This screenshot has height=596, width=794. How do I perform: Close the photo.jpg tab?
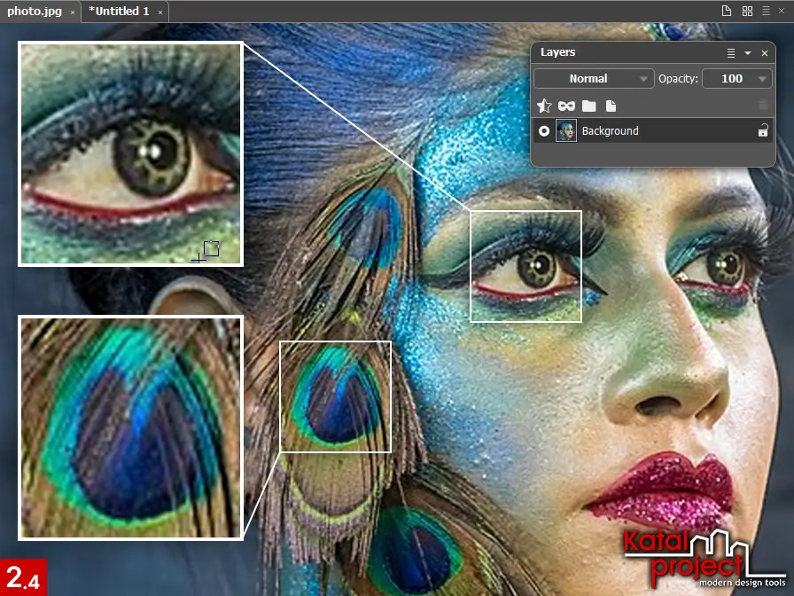73,12
